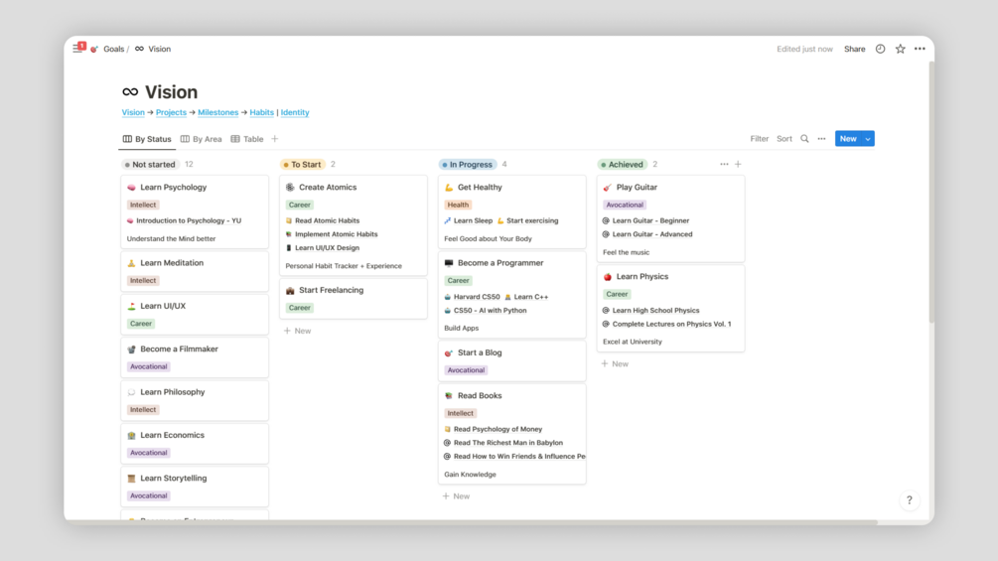Screen dimensions: 998x561
Task: Click the apple icon on Learn Physics
Action: pyautogui.click(x=607, y=277)
